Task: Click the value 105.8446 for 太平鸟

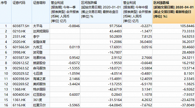Action: click(187, 26)
